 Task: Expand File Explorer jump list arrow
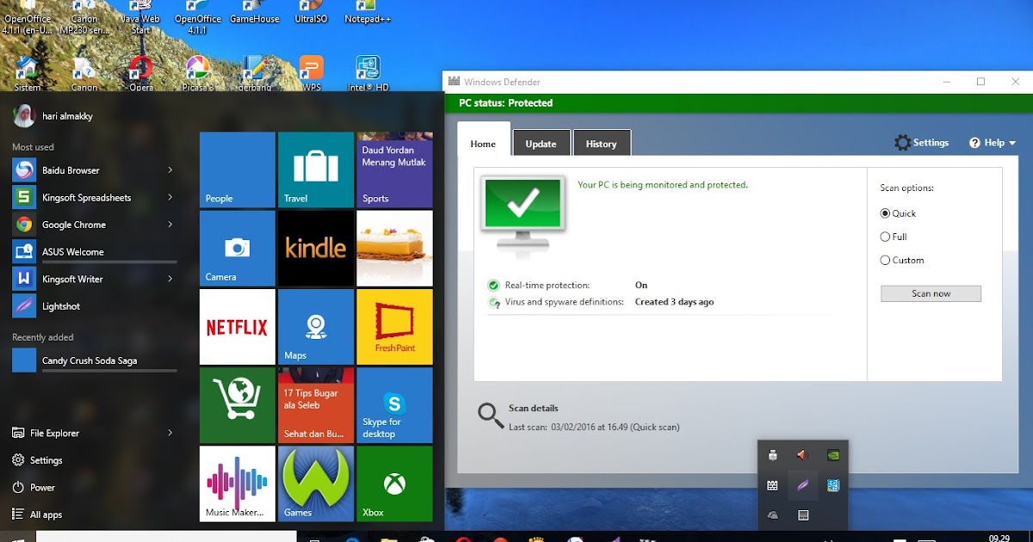tap(170, 433)
